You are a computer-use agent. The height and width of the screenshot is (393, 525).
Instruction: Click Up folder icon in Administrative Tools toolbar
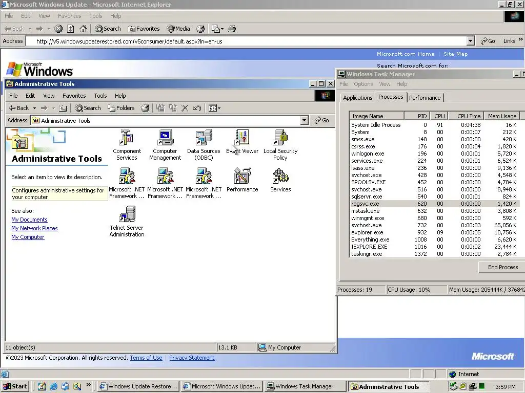63,108
